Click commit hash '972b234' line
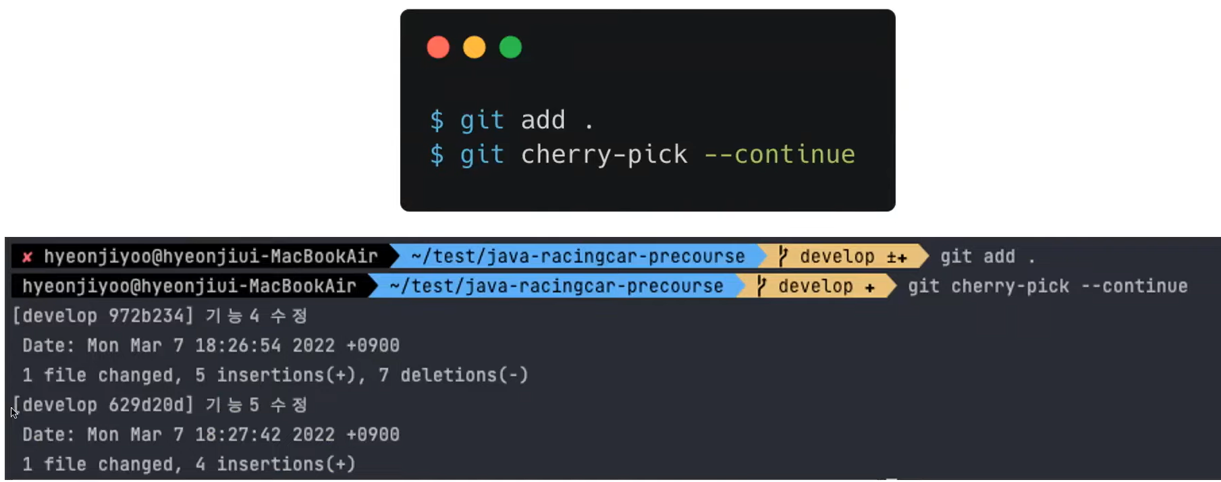 pyautogui.click(x=160, y=315)
